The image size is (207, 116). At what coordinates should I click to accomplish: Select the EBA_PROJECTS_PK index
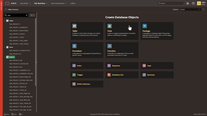point(16,60)
